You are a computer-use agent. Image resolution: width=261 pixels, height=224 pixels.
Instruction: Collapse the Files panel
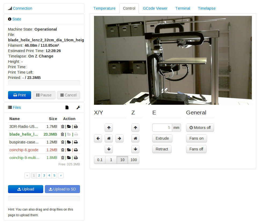coord(17,107)
